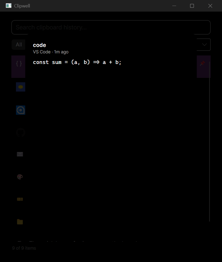
Task: Close the Clipwell window
Action: [x=210, y=6]
